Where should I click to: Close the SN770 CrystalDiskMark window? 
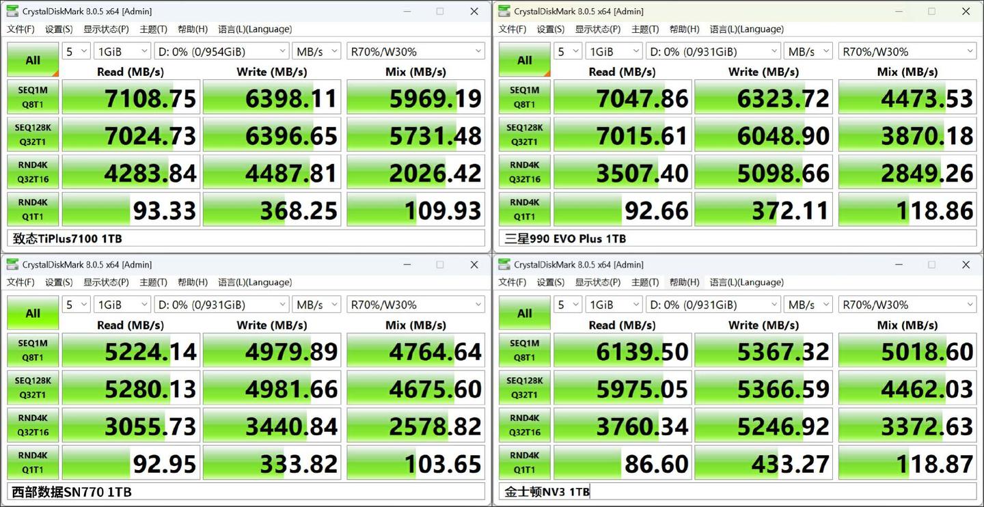tap(474, 264)
